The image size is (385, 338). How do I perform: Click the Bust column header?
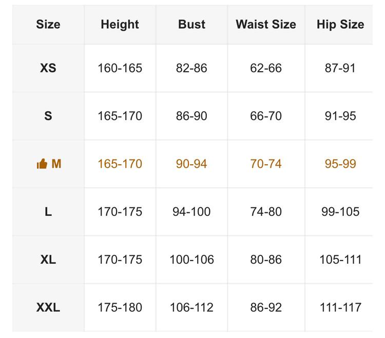pos(191,24)
